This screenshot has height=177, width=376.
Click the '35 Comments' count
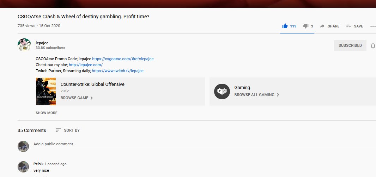(x=32, y=130)
